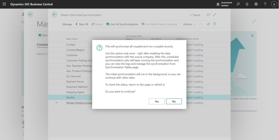Select the Vendor row
The width and height of the screenshot is (279, 140).
click(x=139, y=98)
